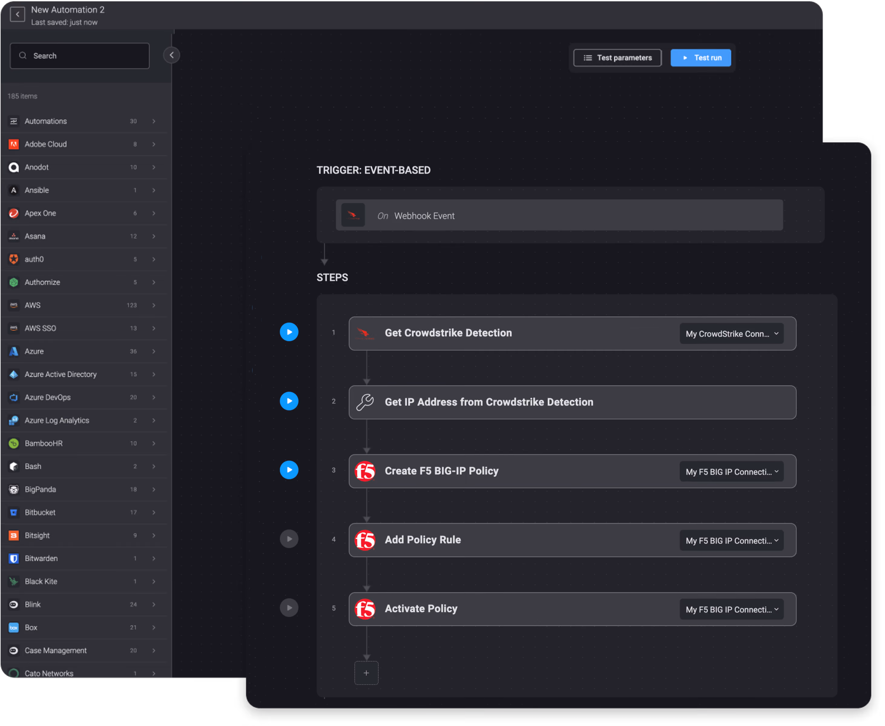The image size is (885, 726).
Task: Click the Apex One icon
Action: tap(14, 213)
